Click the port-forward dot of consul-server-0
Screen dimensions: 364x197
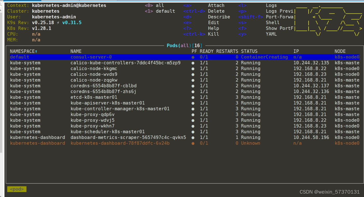(193, 57)
